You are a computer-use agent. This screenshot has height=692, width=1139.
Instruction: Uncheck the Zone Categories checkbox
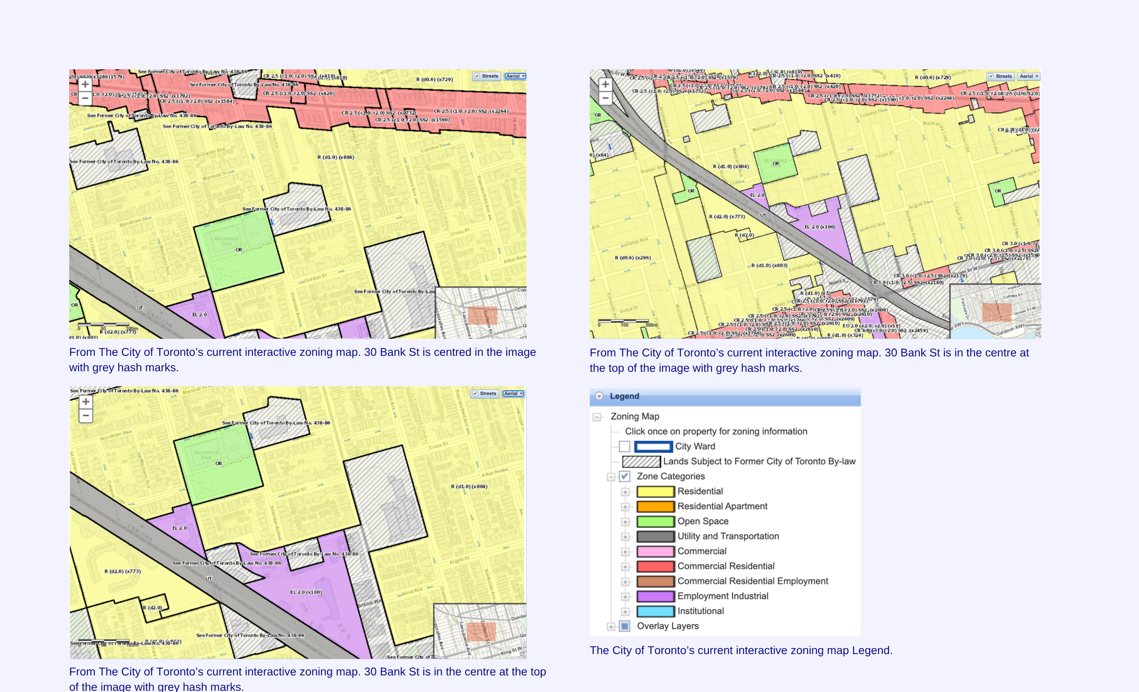pyautogui.click(x=625, y=476)
